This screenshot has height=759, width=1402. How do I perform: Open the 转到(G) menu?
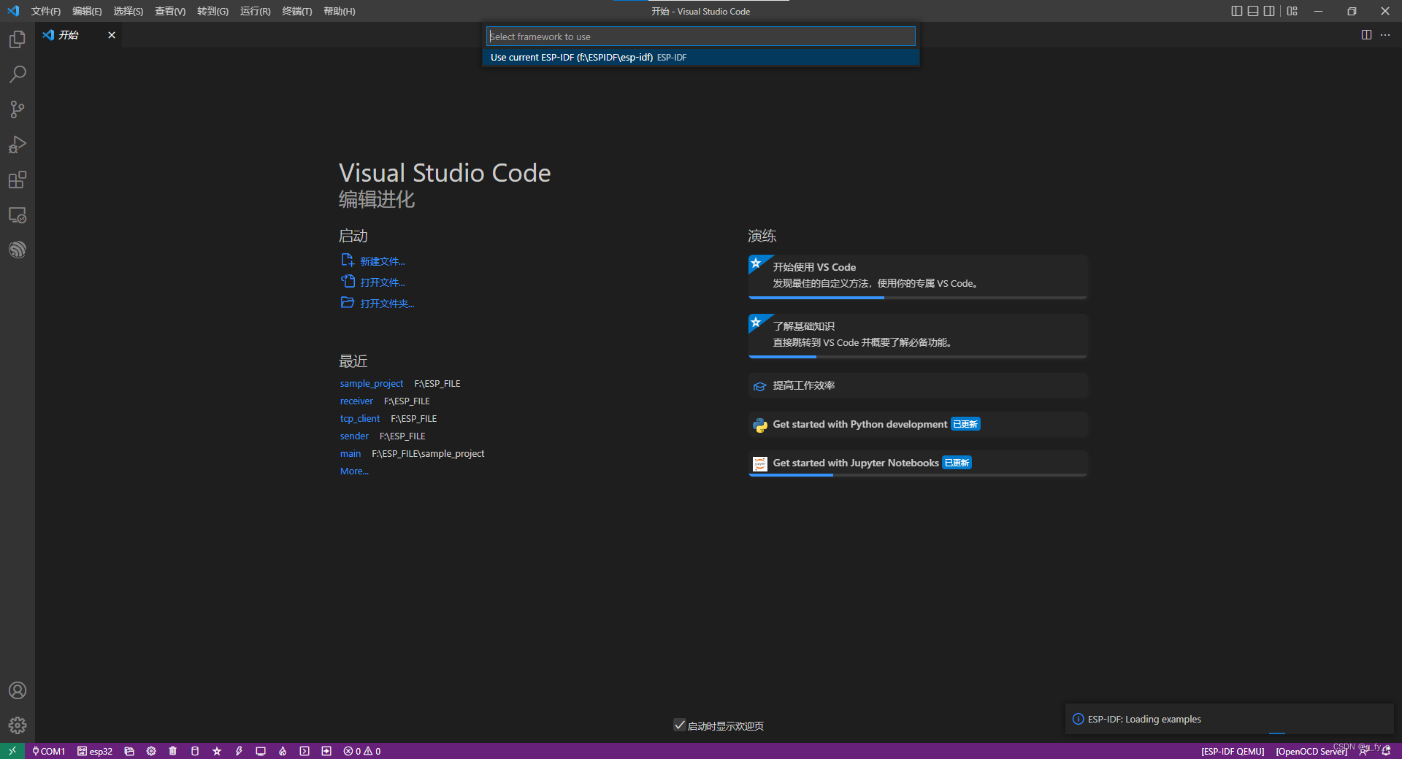tap(212, 11)
